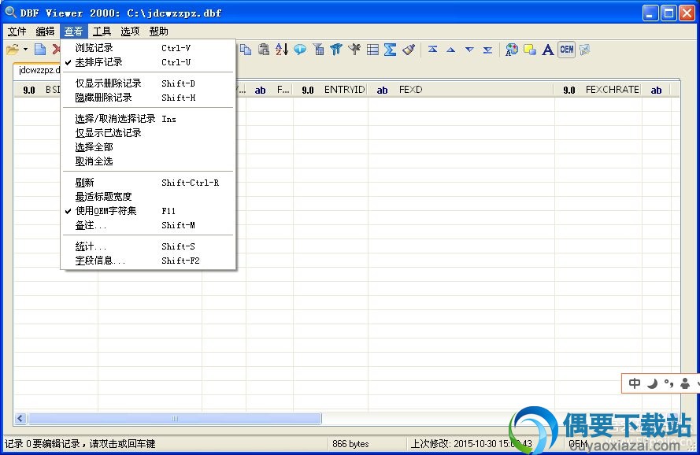Click the envelope icon after OEM button

pyautogui.click(x=585, y=49)
